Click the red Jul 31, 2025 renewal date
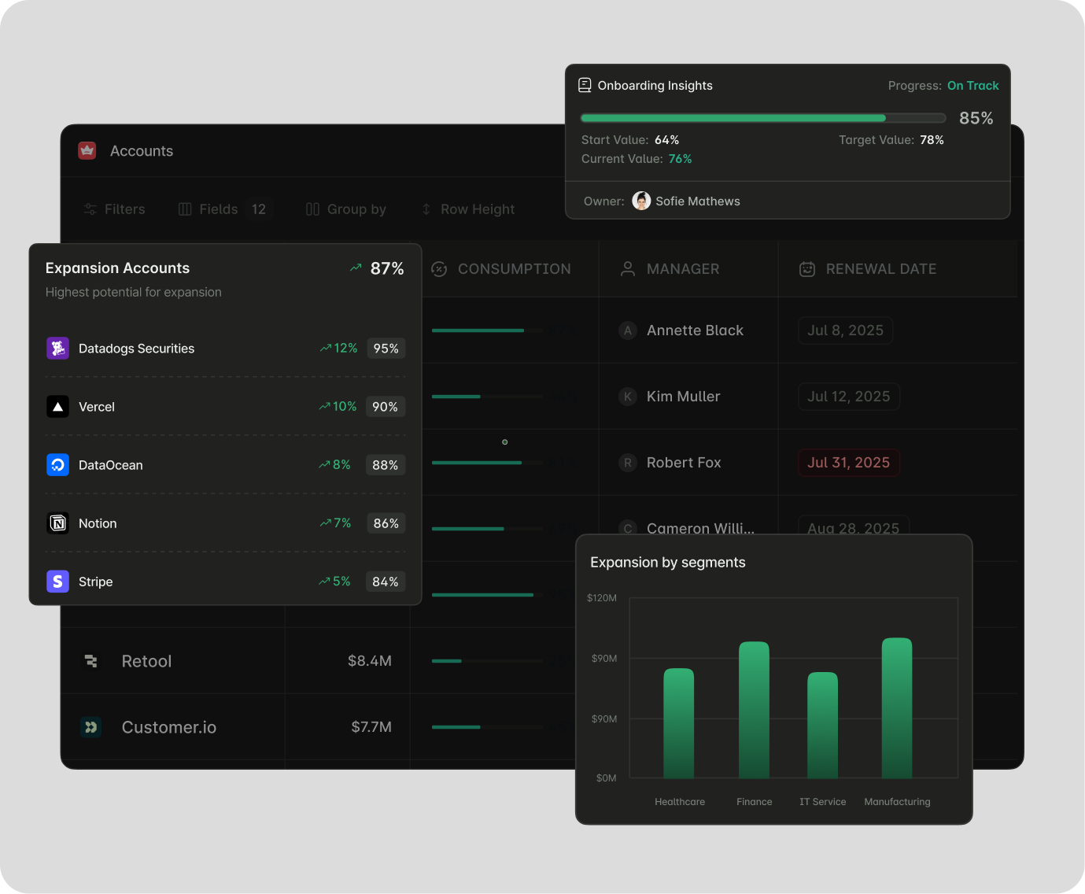The width and height of the screenshot is (1085, 894). pyautogui.click(x=849, y=462)
